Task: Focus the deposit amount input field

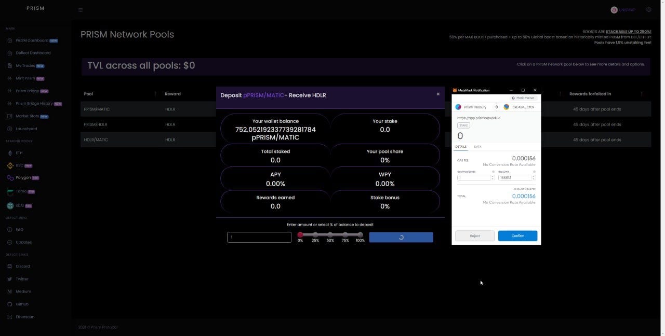Action: 259,237
